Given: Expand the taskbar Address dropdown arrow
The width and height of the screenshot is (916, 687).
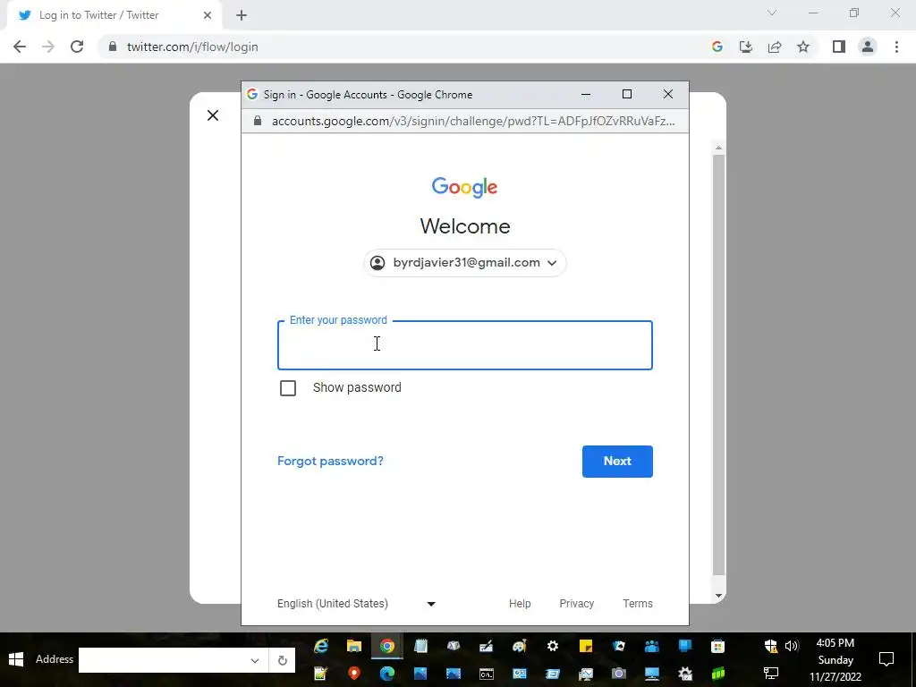Looking at the screenshot, I should click(x=255, y=660).
